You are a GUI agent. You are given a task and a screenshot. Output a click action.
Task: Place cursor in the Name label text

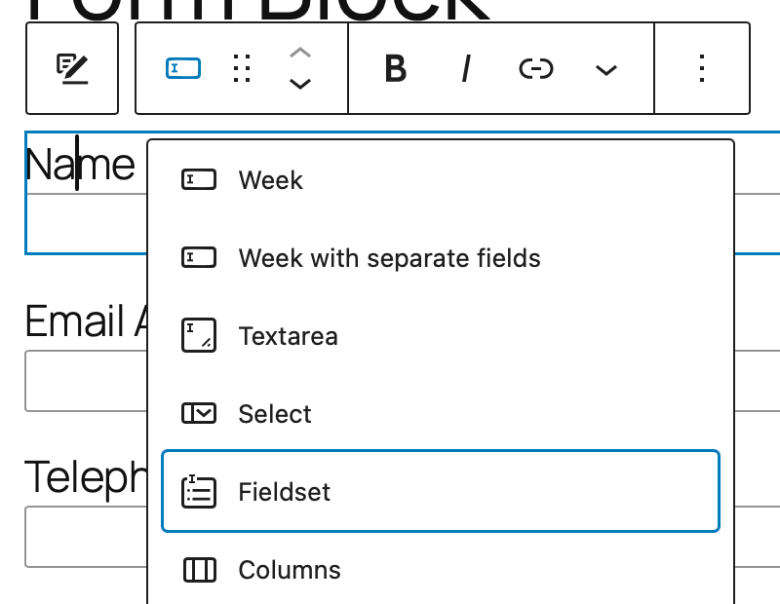[78, 164]
